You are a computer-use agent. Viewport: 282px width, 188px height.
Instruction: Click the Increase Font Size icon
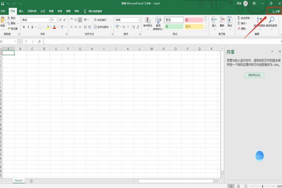tap(61, 20)
